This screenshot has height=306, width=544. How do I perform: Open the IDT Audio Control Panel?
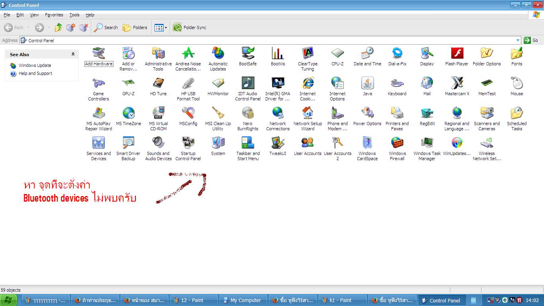[x=248, y=89]
